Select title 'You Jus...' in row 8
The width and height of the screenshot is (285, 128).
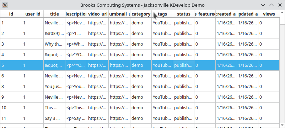[x=54, y=86]
